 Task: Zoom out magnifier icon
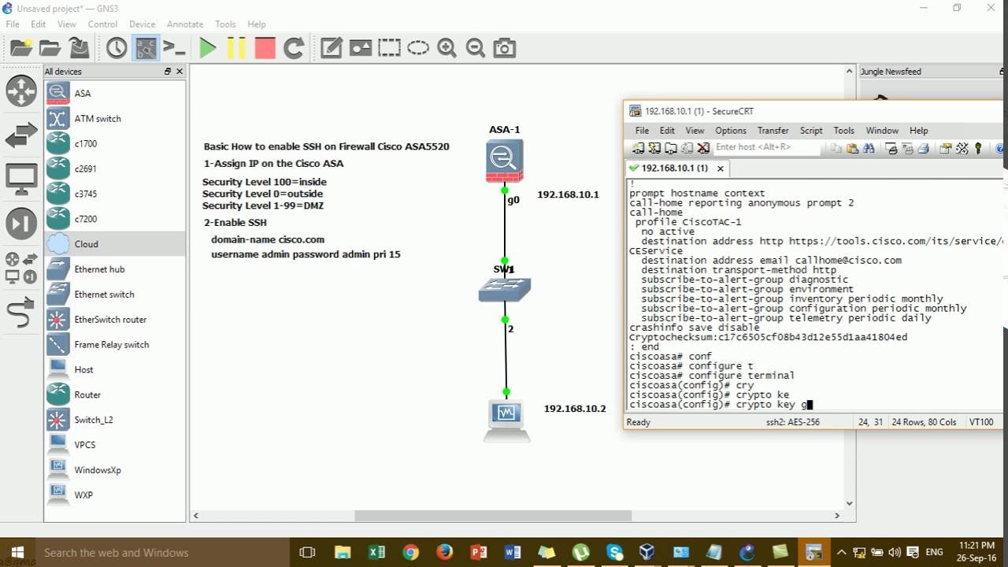point(476,48)
